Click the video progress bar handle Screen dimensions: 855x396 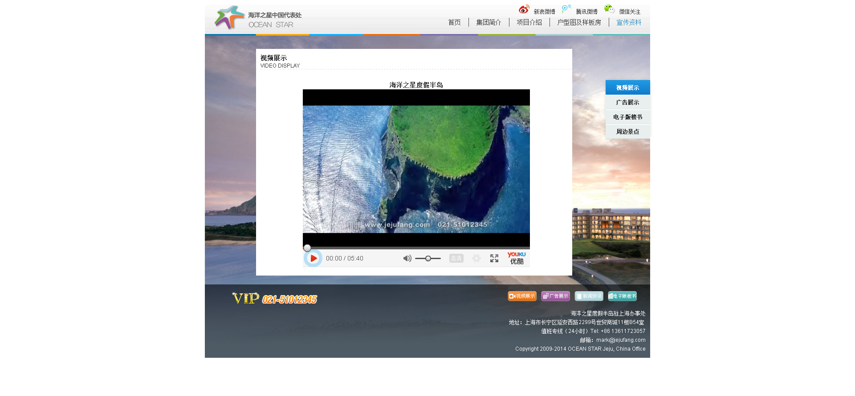307,248
